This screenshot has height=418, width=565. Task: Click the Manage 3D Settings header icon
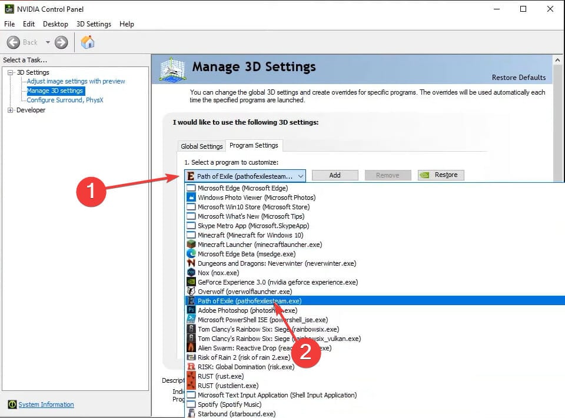(x=172, y=70)
